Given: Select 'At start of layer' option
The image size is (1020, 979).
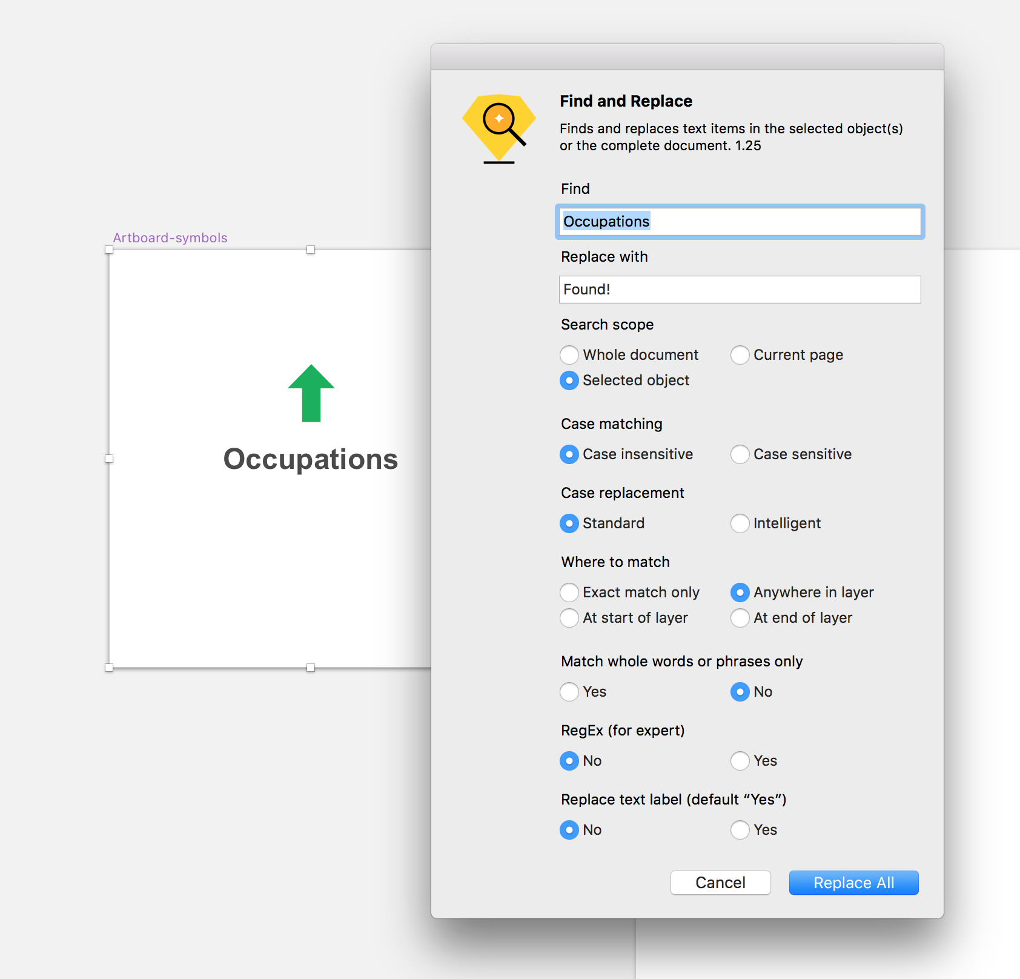Looking at the screenshot, I should [569, 618].
